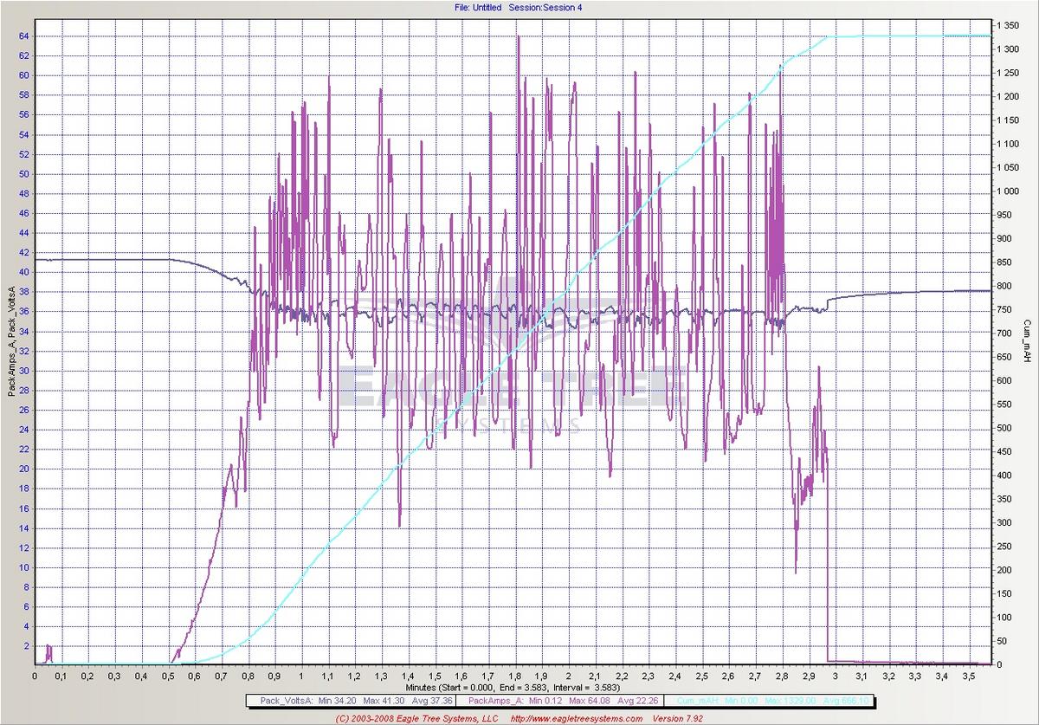Click the 64 tick on left axis
1039x725 pixels.
tap(23, 36)
